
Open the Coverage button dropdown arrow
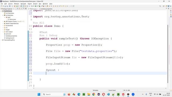click(41, 6)
